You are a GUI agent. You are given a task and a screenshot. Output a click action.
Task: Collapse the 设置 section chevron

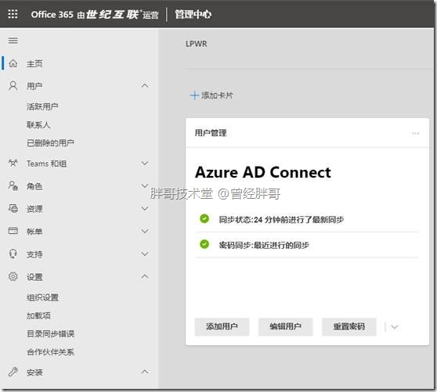coord(145,276)
